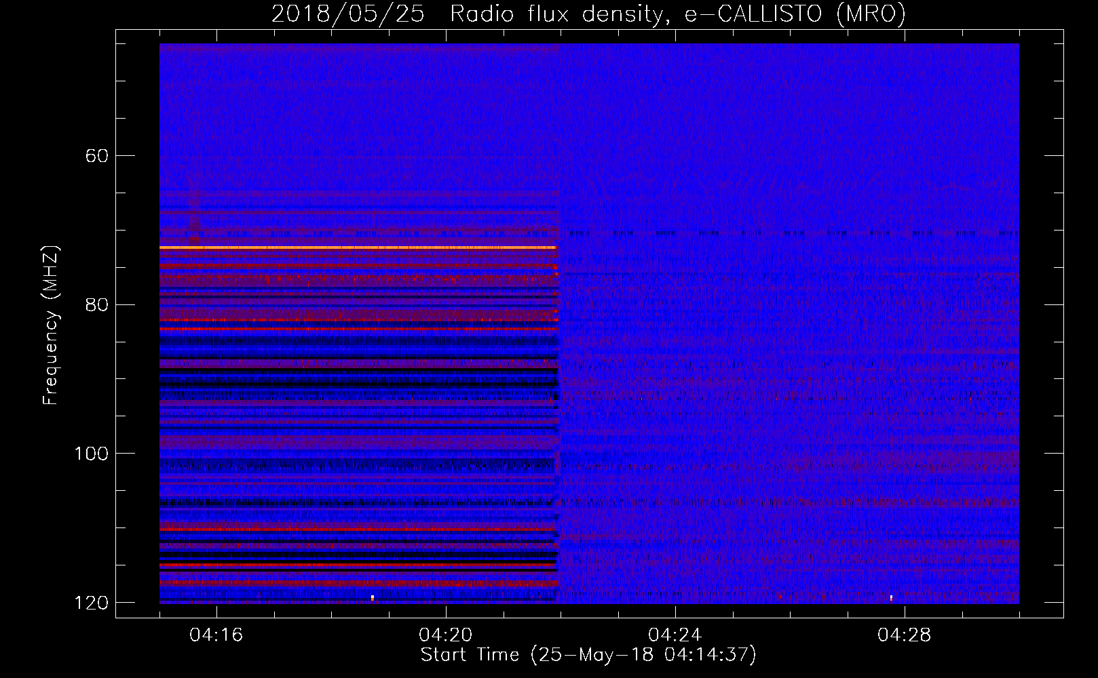Click the '04:24' time tick label
This screenshot has width=1098, height=678.
(675, 635)
